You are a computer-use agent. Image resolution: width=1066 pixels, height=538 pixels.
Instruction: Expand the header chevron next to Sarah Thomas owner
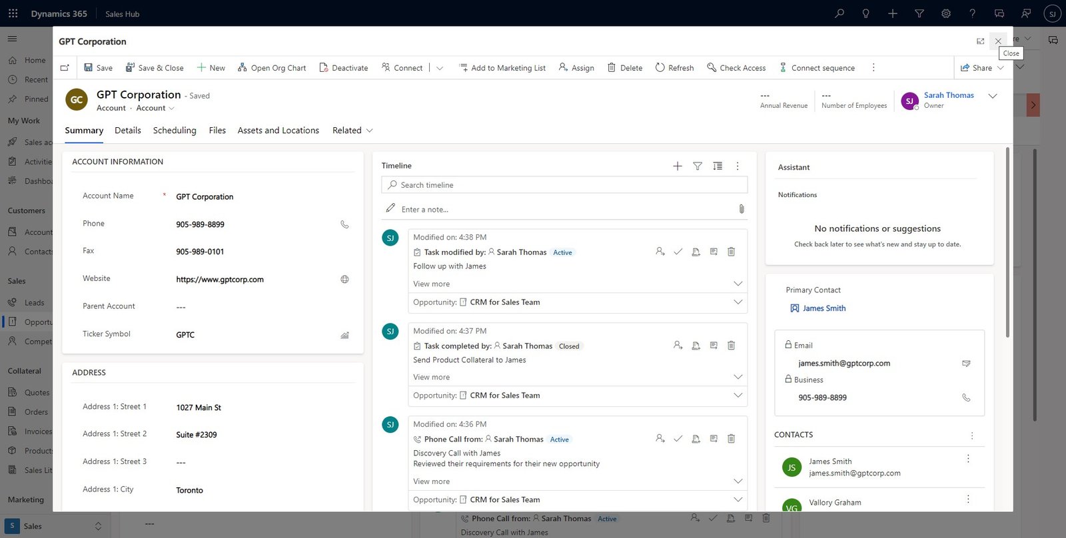pos(993,96)
